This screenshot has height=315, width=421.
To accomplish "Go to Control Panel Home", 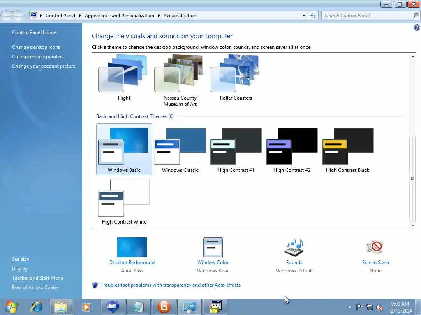I will (34, 32).
